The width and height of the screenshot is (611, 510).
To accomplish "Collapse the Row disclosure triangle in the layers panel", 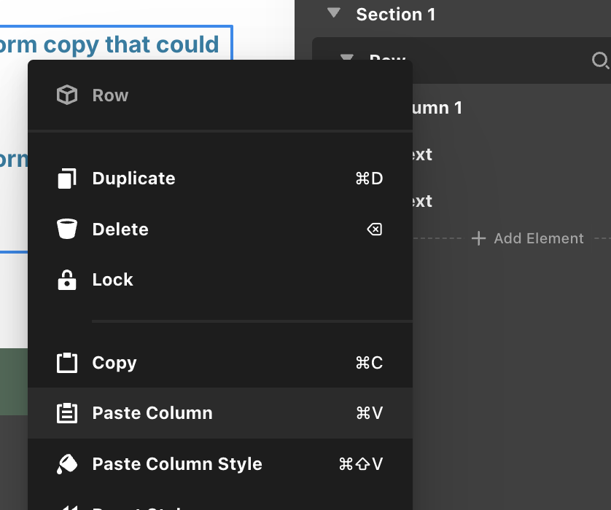I will 347,57.
